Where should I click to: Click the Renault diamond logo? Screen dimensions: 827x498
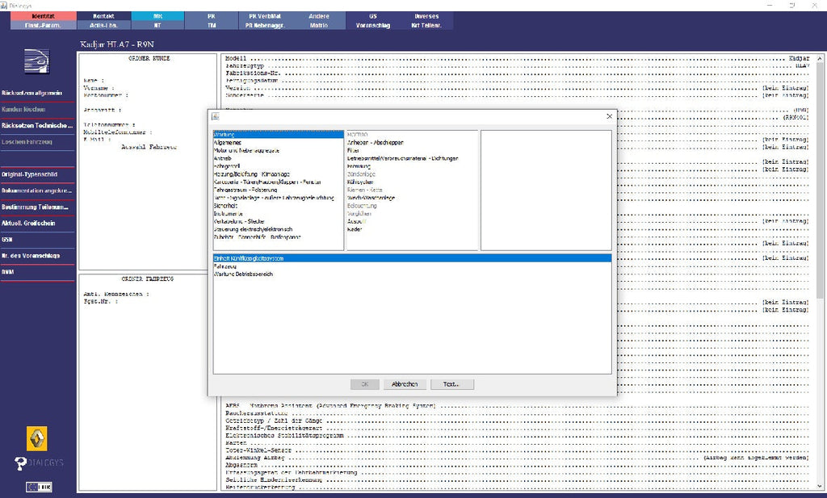(37, 438)
